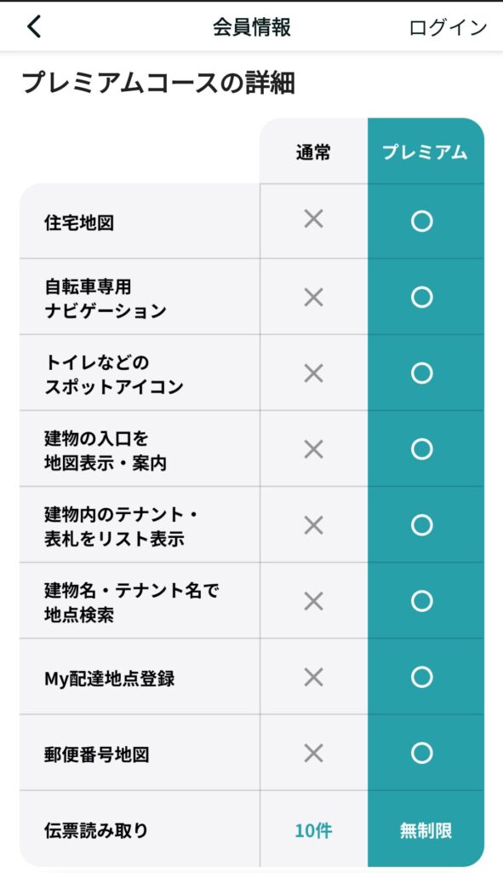Expand the 通常 column header

(x=314, y=150)
